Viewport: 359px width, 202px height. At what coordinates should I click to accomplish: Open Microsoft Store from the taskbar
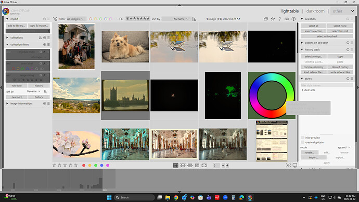click(200, 197)
